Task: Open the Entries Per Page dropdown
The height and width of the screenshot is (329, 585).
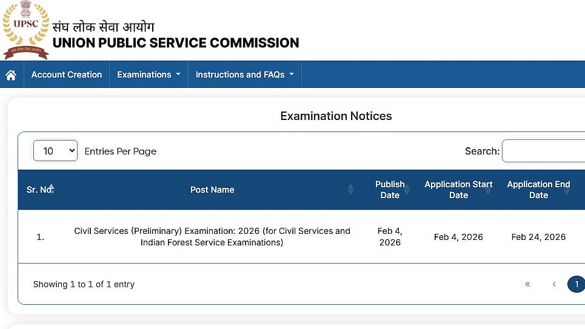Action: click(x=55, y=151)
